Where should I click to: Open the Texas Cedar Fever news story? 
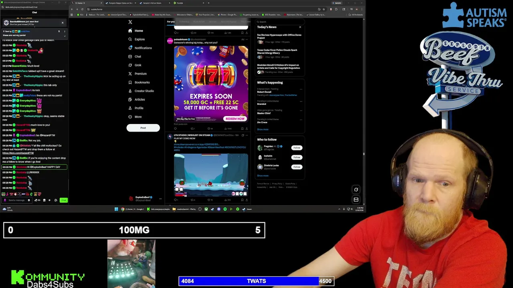[279, 53]
